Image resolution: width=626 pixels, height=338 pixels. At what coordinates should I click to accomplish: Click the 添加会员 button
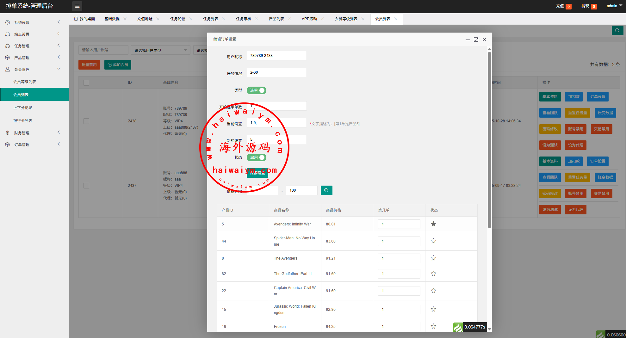click(x=118, y=65)
